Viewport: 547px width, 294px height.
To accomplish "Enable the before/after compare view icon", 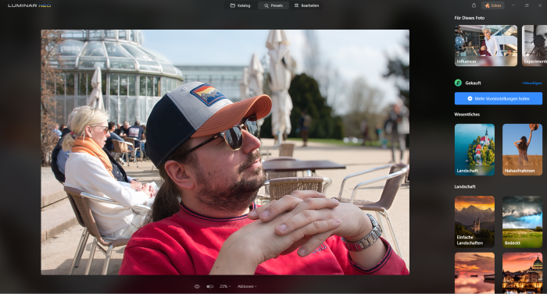I will pos(209,286).
